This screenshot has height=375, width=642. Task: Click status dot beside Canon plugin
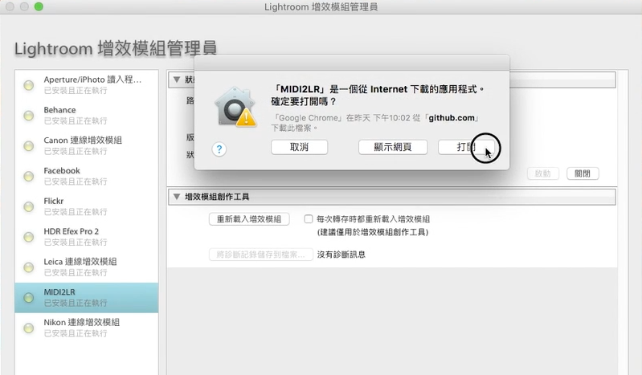[29, 146]
